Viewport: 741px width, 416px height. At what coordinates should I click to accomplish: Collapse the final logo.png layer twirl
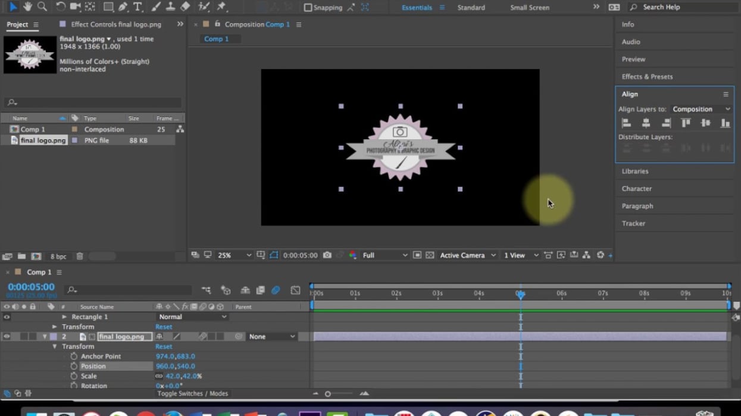(45, 337)
